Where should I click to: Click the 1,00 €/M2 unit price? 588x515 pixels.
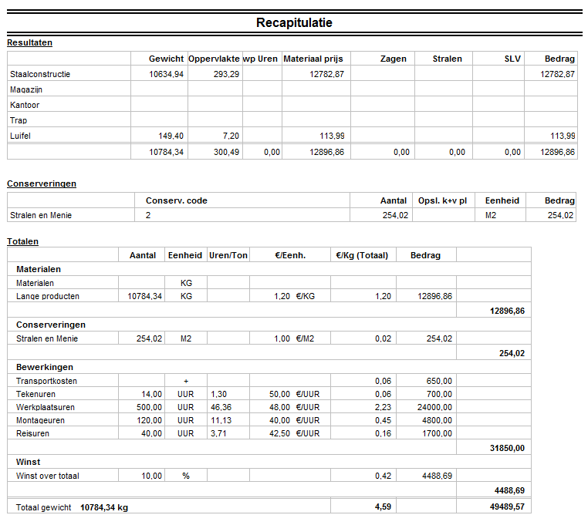pos(294,338)
